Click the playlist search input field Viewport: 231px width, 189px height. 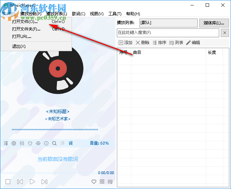pos(168,33)
